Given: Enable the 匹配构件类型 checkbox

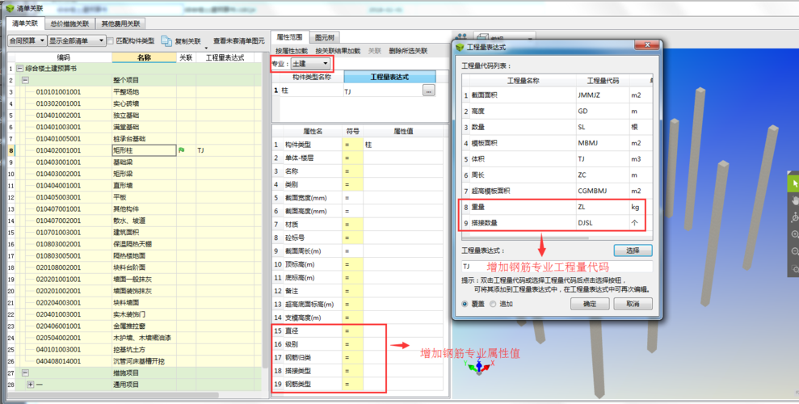Looking at the screenshot, I should pos(111,40).
